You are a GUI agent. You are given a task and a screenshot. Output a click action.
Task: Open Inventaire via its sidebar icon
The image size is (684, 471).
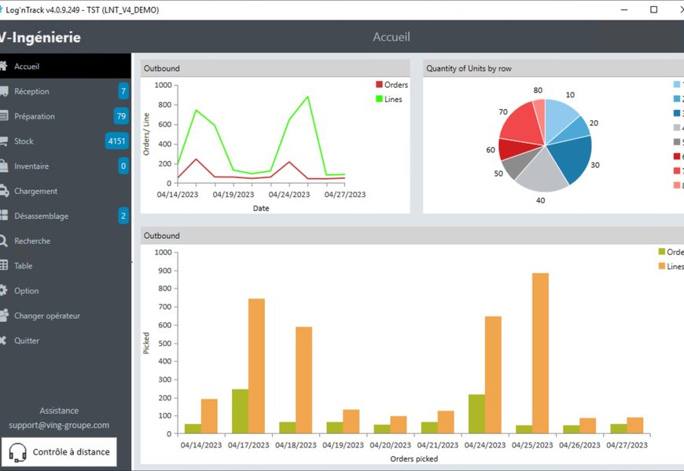4,166
